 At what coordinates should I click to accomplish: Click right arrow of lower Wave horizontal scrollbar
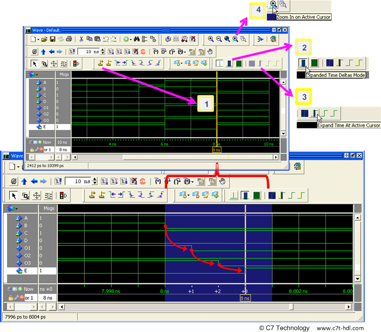[x=349, y=307]
